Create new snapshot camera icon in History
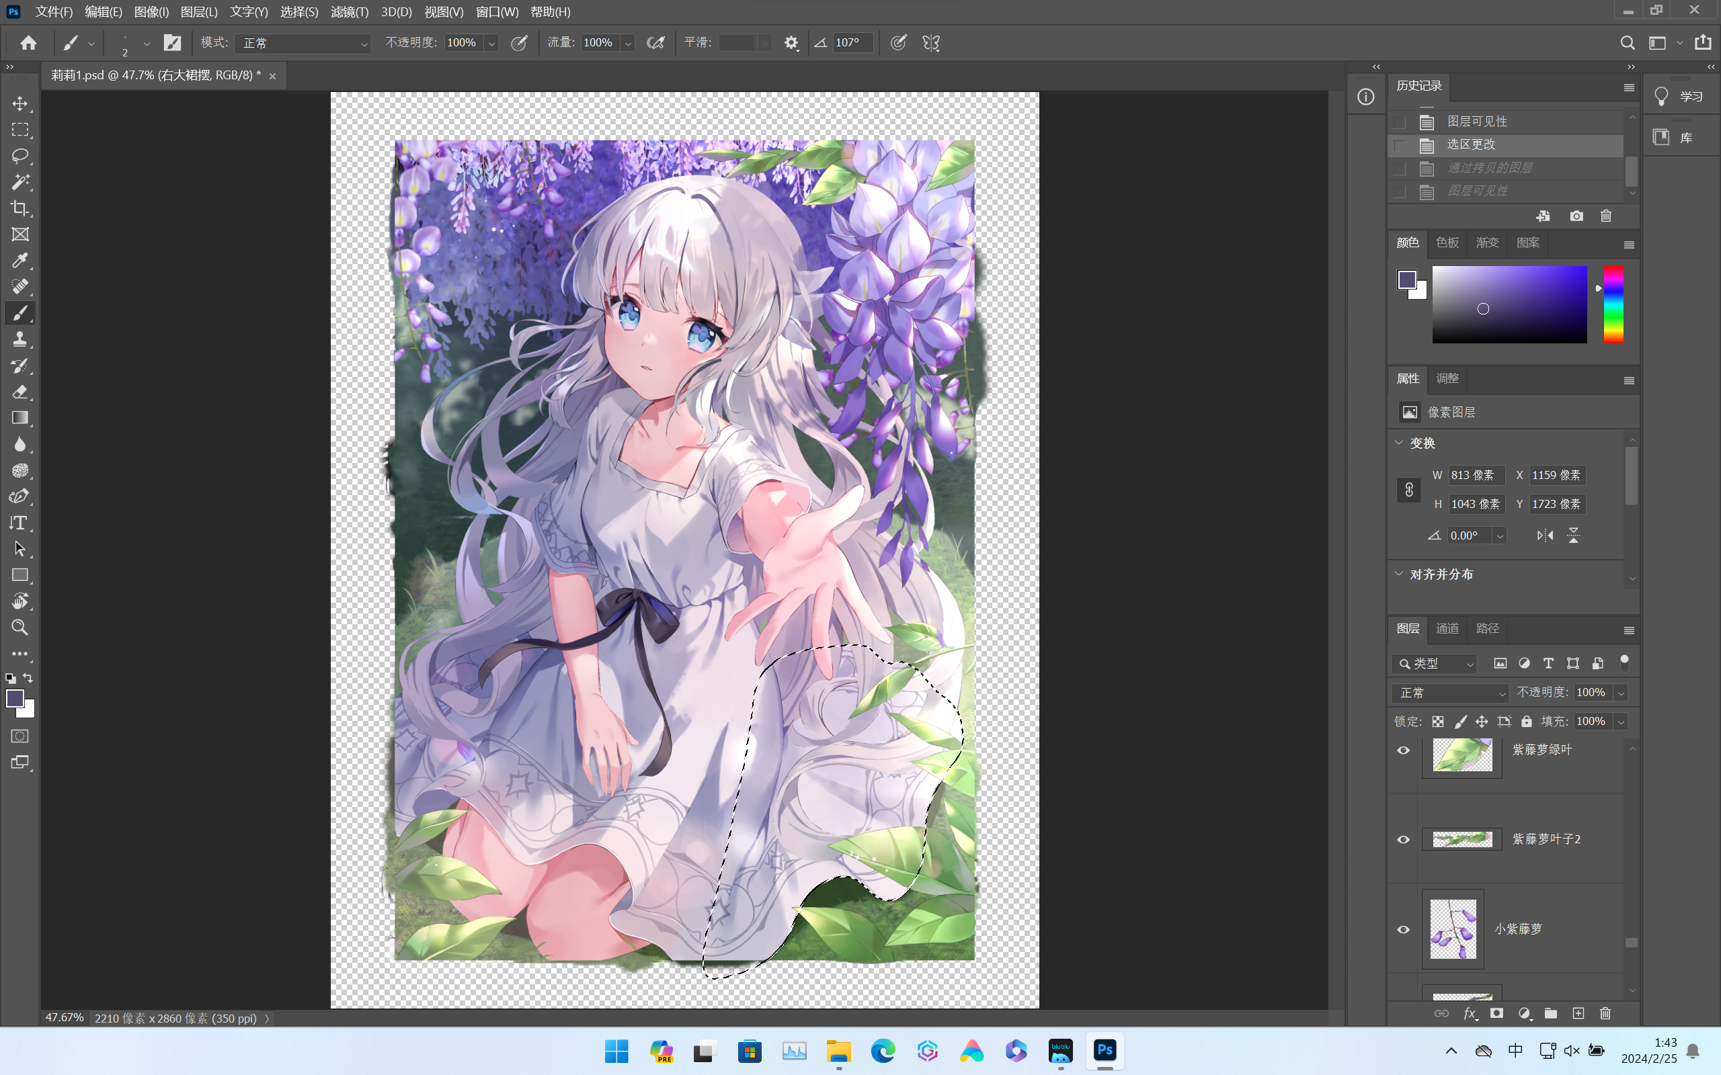 1576,216
